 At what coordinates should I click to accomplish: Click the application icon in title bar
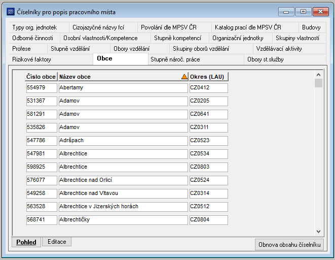(x=11, y=12)
